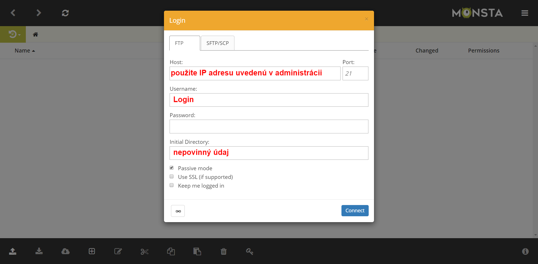
Task: Click the link icon button in dialog footer
Action: 178,211
